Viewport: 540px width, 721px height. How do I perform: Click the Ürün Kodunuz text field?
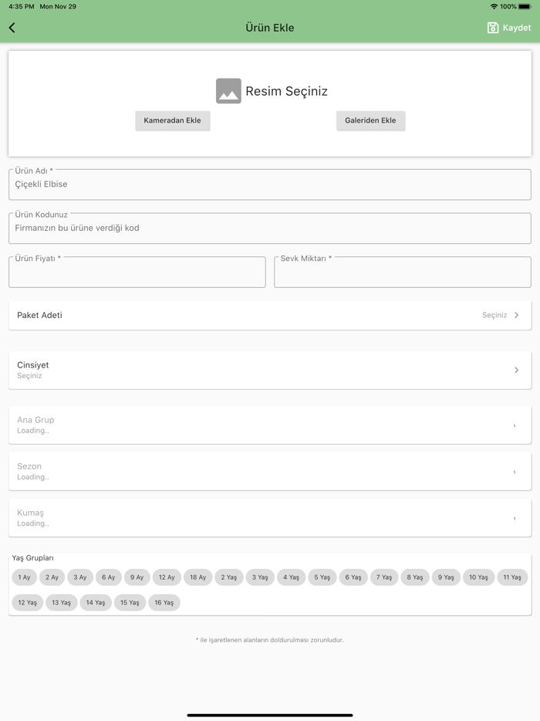coord(270,228)
